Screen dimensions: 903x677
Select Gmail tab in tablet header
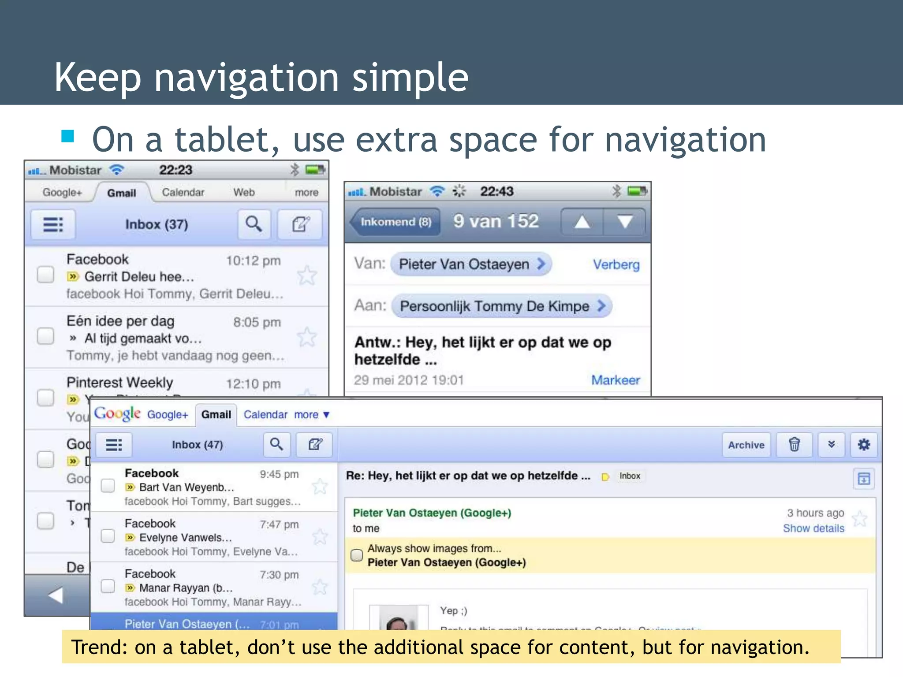point(216,415)
